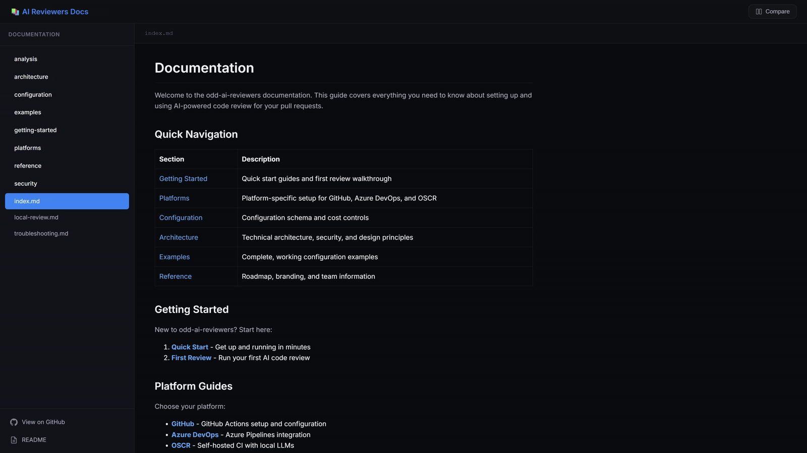The image size is (807, 453).
Task: Follow the Reference table link
Action: coord(176,276)
